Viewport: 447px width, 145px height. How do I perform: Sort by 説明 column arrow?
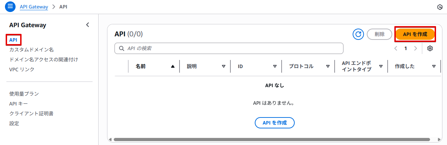coord(223,66)
